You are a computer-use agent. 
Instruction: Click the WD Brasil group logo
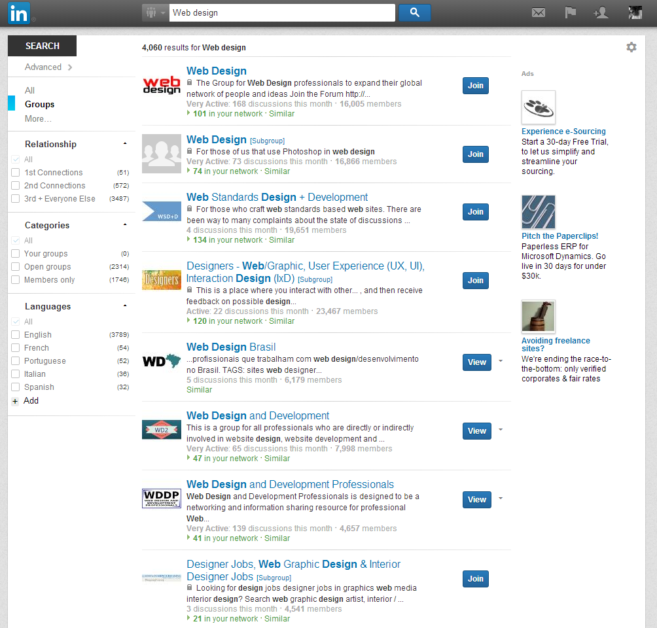pos(162,360)
